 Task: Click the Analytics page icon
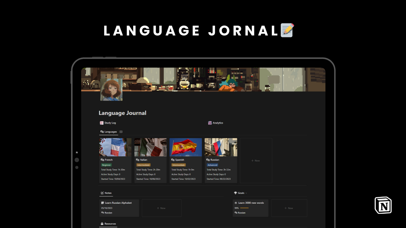(x=210, y=123)
